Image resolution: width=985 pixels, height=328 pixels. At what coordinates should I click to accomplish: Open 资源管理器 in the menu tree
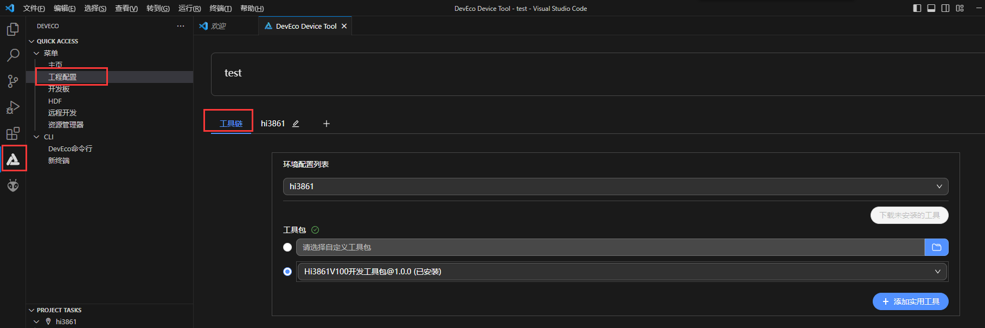point(66,125)
